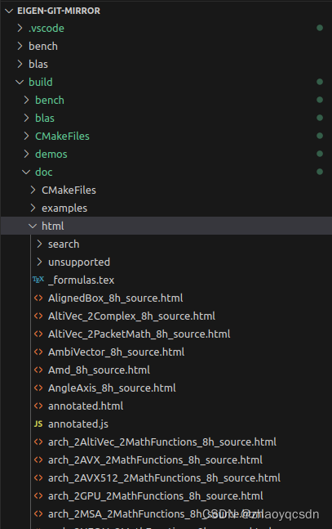Collapse the html folder chevron
The width and height of the screenshot is (332, 529).
[33, 226]
